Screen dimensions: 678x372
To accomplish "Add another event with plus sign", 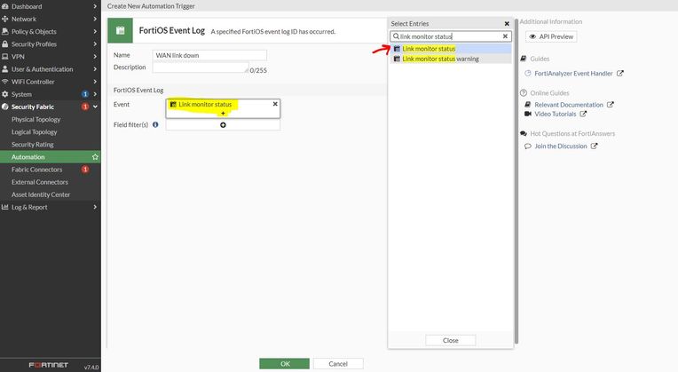I will [x=223, y=114].
